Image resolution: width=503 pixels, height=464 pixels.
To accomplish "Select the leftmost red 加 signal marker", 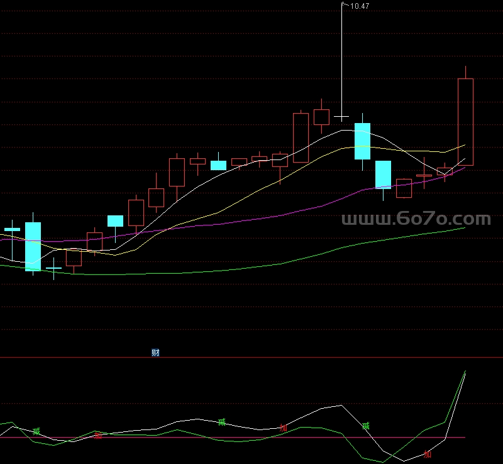I will click(97, 435).
